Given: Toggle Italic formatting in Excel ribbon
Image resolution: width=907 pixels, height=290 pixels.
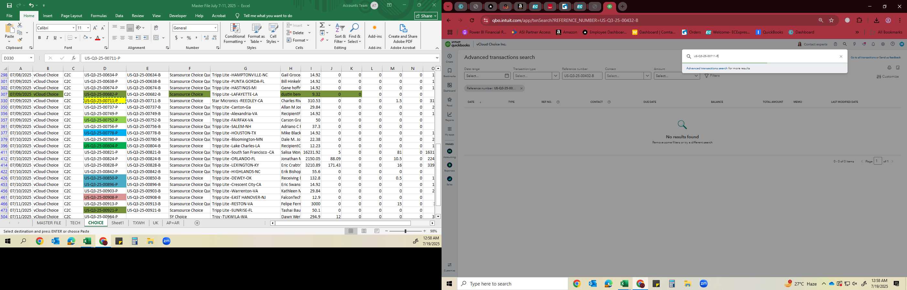Looking at the screenshot, I should 47,38.
